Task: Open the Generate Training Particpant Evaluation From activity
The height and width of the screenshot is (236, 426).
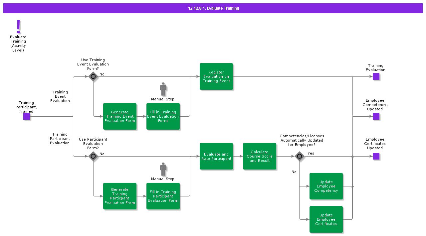Action: tap(120, 196)
